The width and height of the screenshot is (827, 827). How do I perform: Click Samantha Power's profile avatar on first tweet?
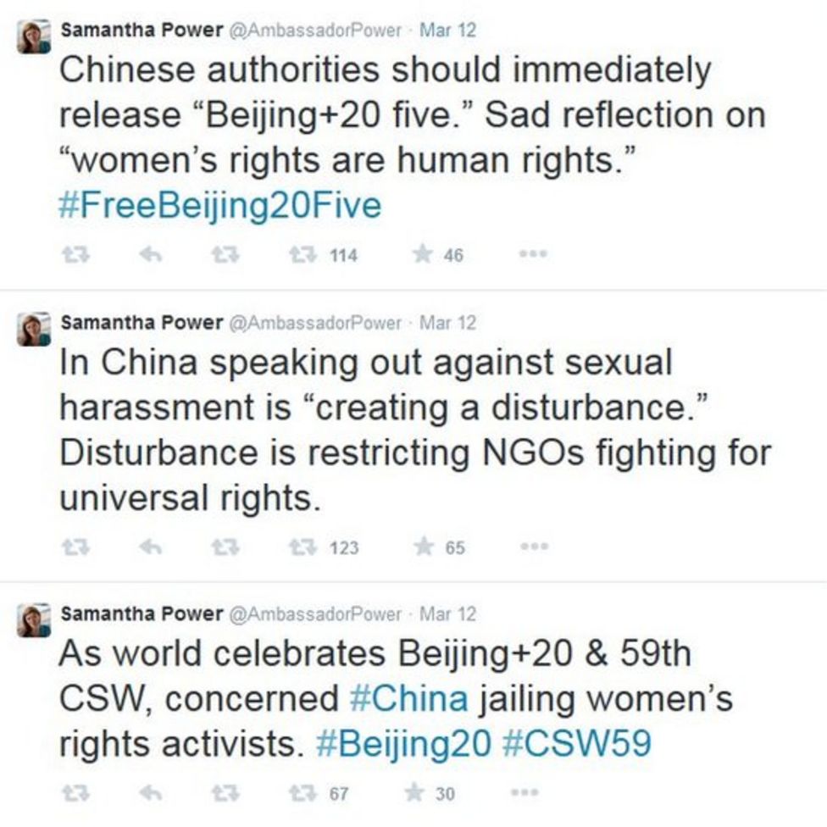(31, 32)
